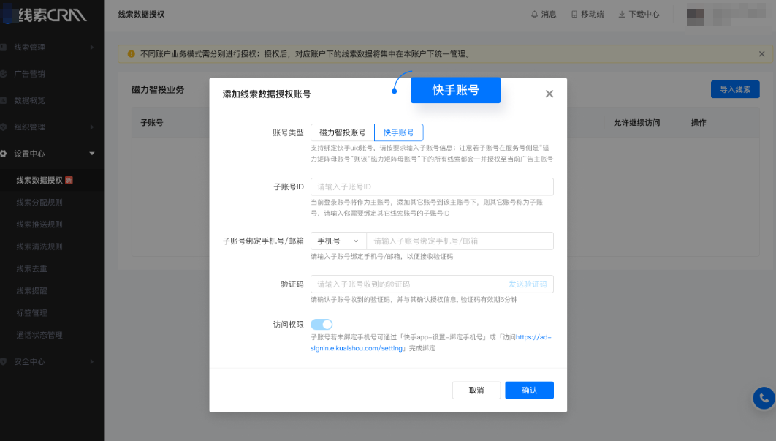Click the 线索数据授权 page title

(x=142, y=15)
